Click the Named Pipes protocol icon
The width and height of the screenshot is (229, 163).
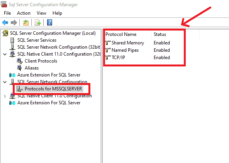point(108,50)
